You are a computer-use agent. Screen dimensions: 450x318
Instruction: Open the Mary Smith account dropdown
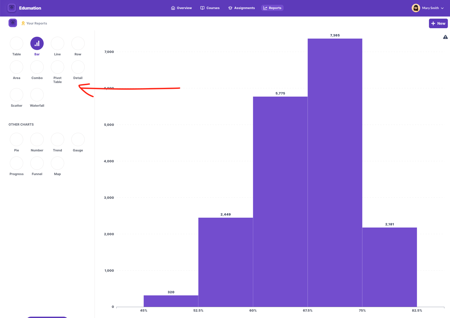click(x=428, y=8)
